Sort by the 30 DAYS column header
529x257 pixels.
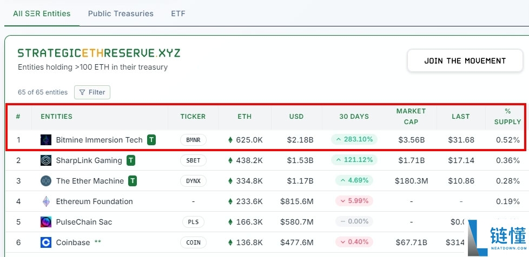pos(354,117)
